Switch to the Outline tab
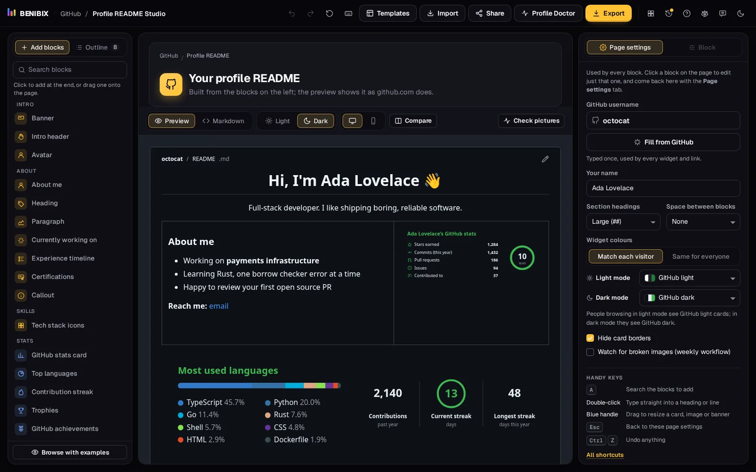The width and height of the screenshot is (756, 472). coord(97,47)
